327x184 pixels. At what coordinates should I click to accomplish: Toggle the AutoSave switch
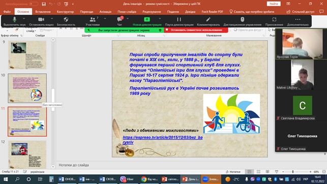pos(34,4)
